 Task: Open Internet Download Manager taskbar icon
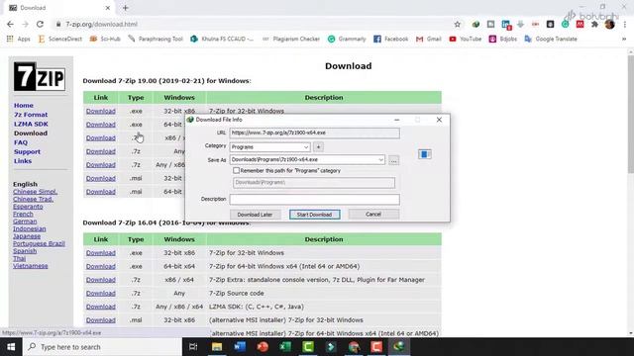pyautogui.click(x=399, y=347)
